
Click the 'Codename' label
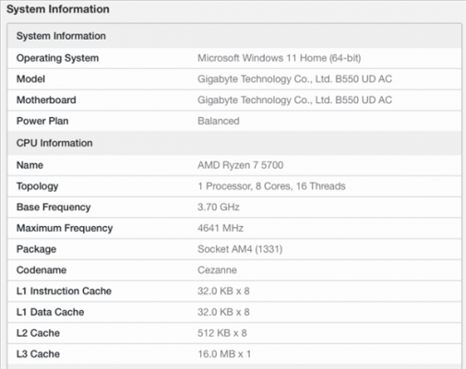point(42,270)
